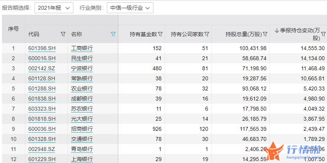Click the 持股总量(万股) column header label
Viewport: 327px width, 163px height.
[244, 34]
